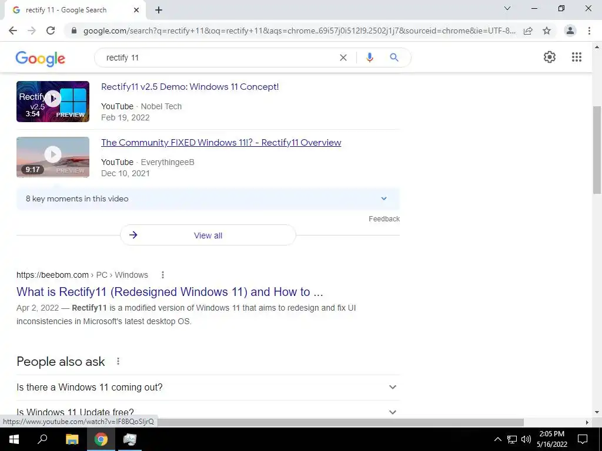Click the browser forward arrow
The image size is (602, 451).
[x=32, y=31]
